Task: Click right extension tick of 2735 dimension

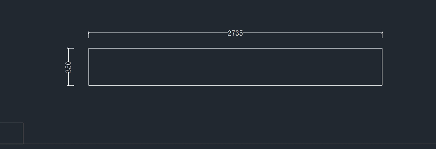Action: tap(382, 35)
